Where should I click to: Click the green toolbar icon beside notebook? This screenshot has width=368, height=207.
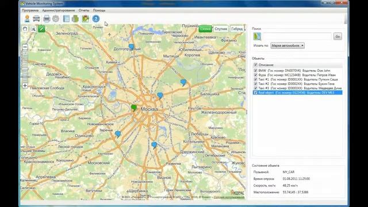point(75,18)
